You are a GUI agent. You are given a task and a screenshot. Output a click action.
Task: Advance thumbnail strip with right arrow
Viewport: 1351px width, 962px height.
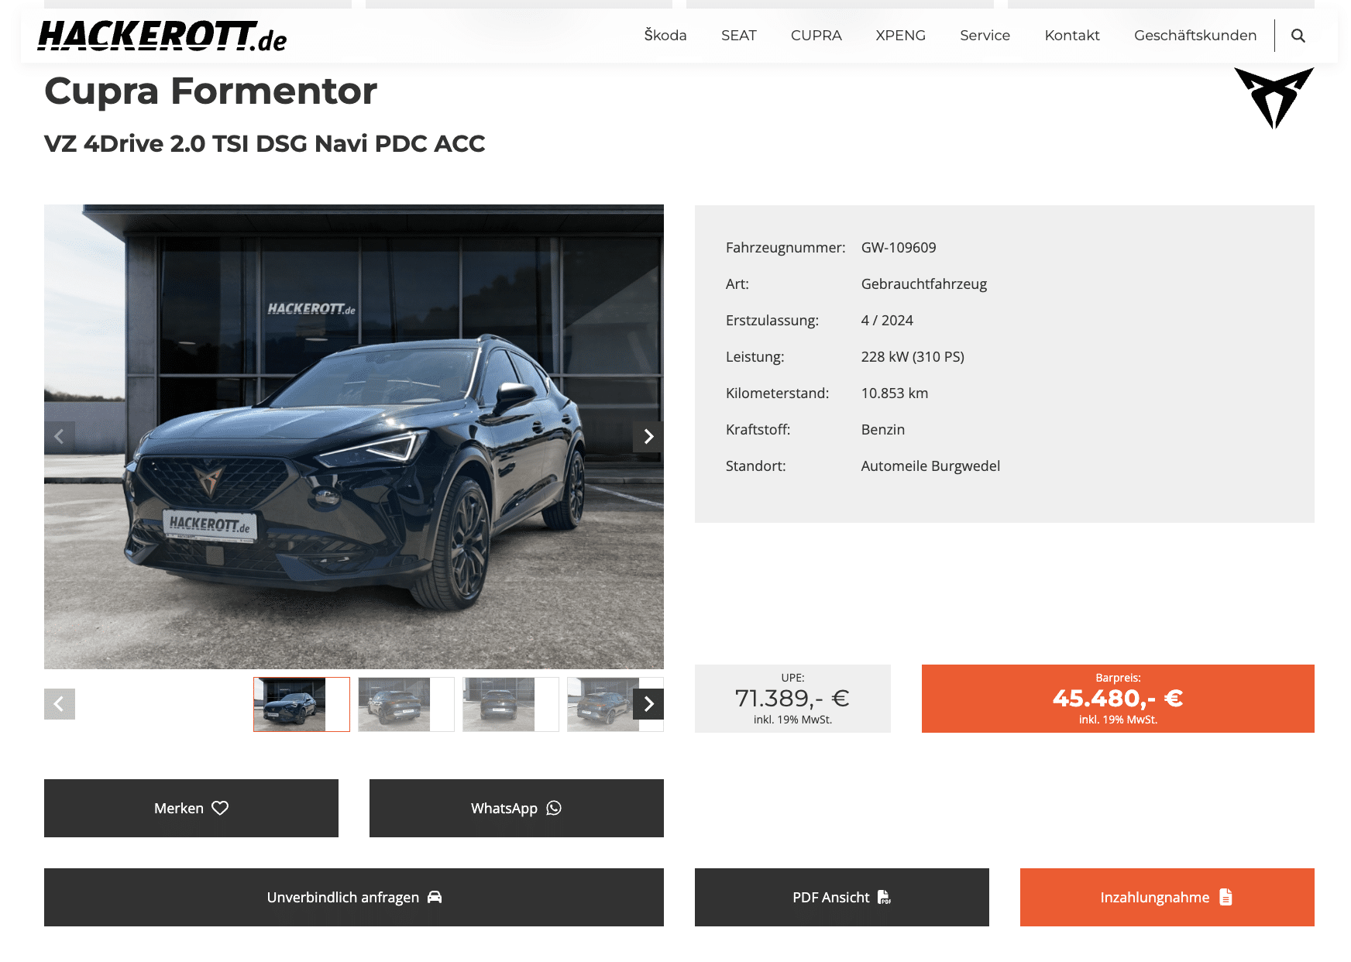click(x=648, y=704)
